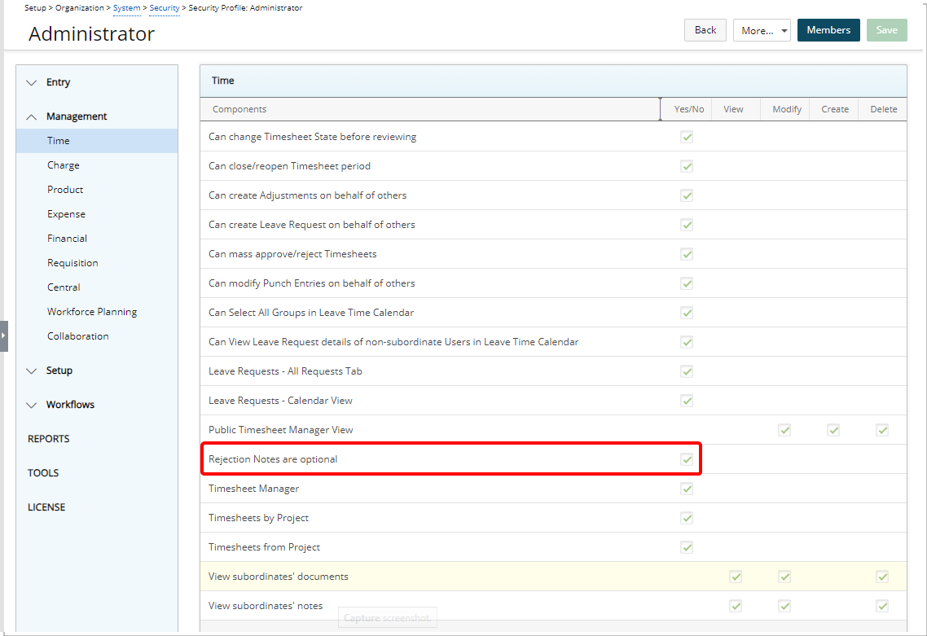
Task: Open the Security breadcrumb link
Action: [x=165, y=8]
